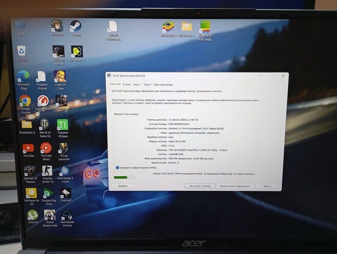The width and height of the screenshot is (337, 254).
Task: Click the Довідка button
Action: pyautogui.click(x=123, y=186)
